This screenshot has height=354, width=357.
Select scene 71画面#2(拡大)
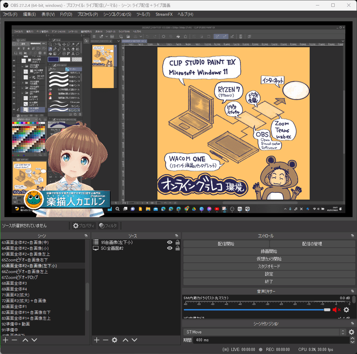(16, 295)
